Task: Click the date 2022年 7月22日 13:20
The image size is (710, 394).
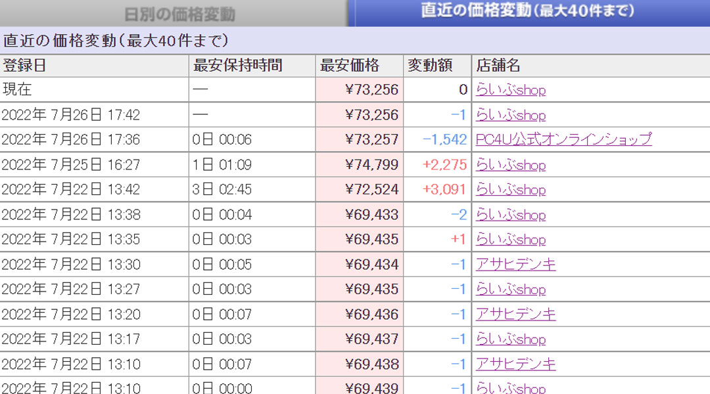Action: pyautogui.click(x=71, y=314)
